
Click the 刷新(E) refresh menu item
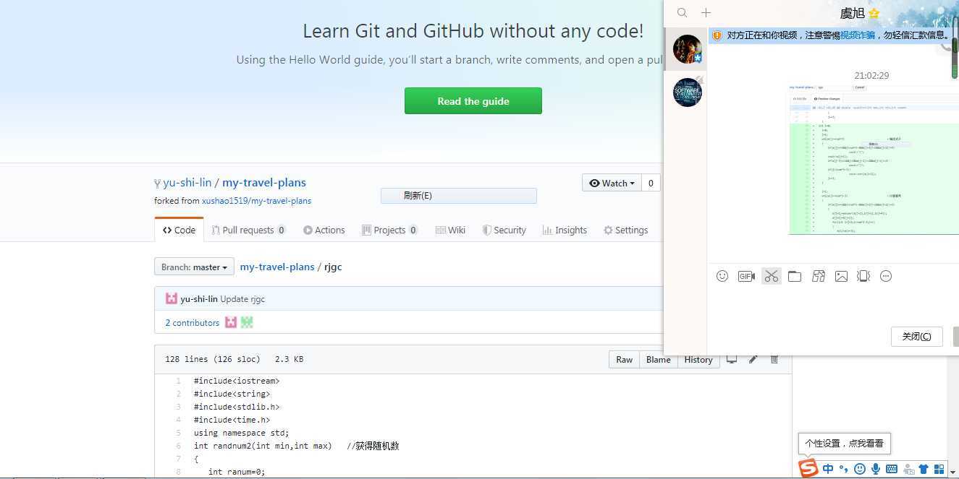[459, 196]
